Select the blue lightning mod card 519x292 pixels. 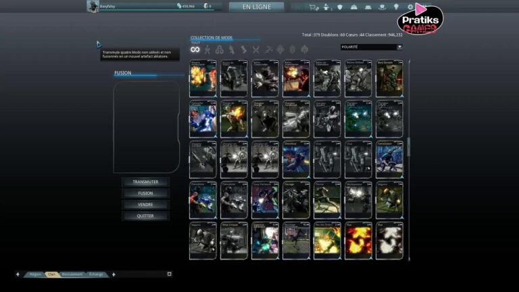[203, 119]
